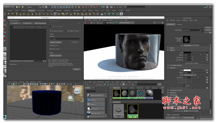Open the Polygons menu set dropdown
The height and width of the screenshot is (123, 216).
click(x=9, y=7)
